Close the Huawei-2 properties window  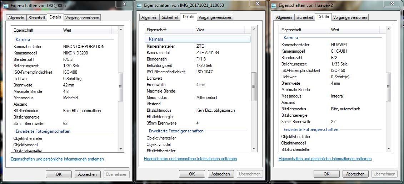[x=392, y=4]
